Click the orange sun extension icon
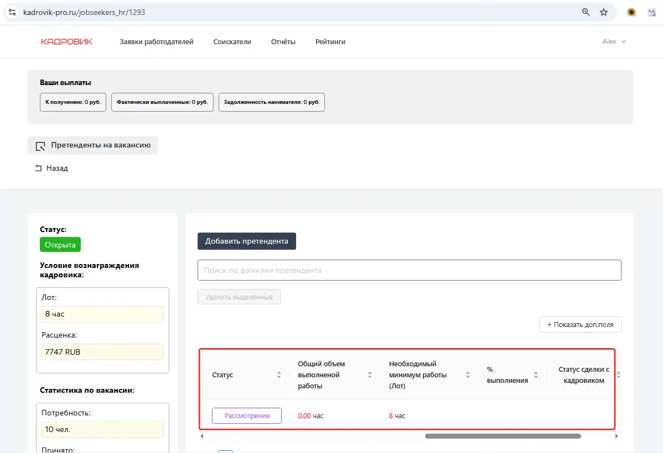 (631, 12)
